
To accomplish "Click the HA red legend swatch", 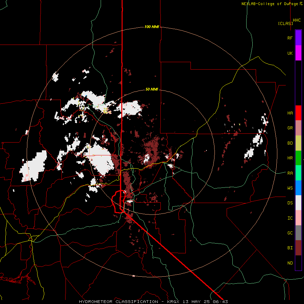I will pos(298,113).
